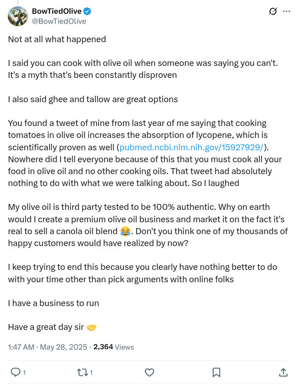Click the 'I have a business to run' line
The width and height of the screenshot is (299, 384).
click(x=54, y=303)
